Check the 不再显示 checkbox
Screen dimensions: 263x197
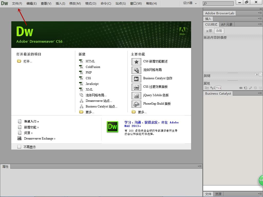(19, 147)
